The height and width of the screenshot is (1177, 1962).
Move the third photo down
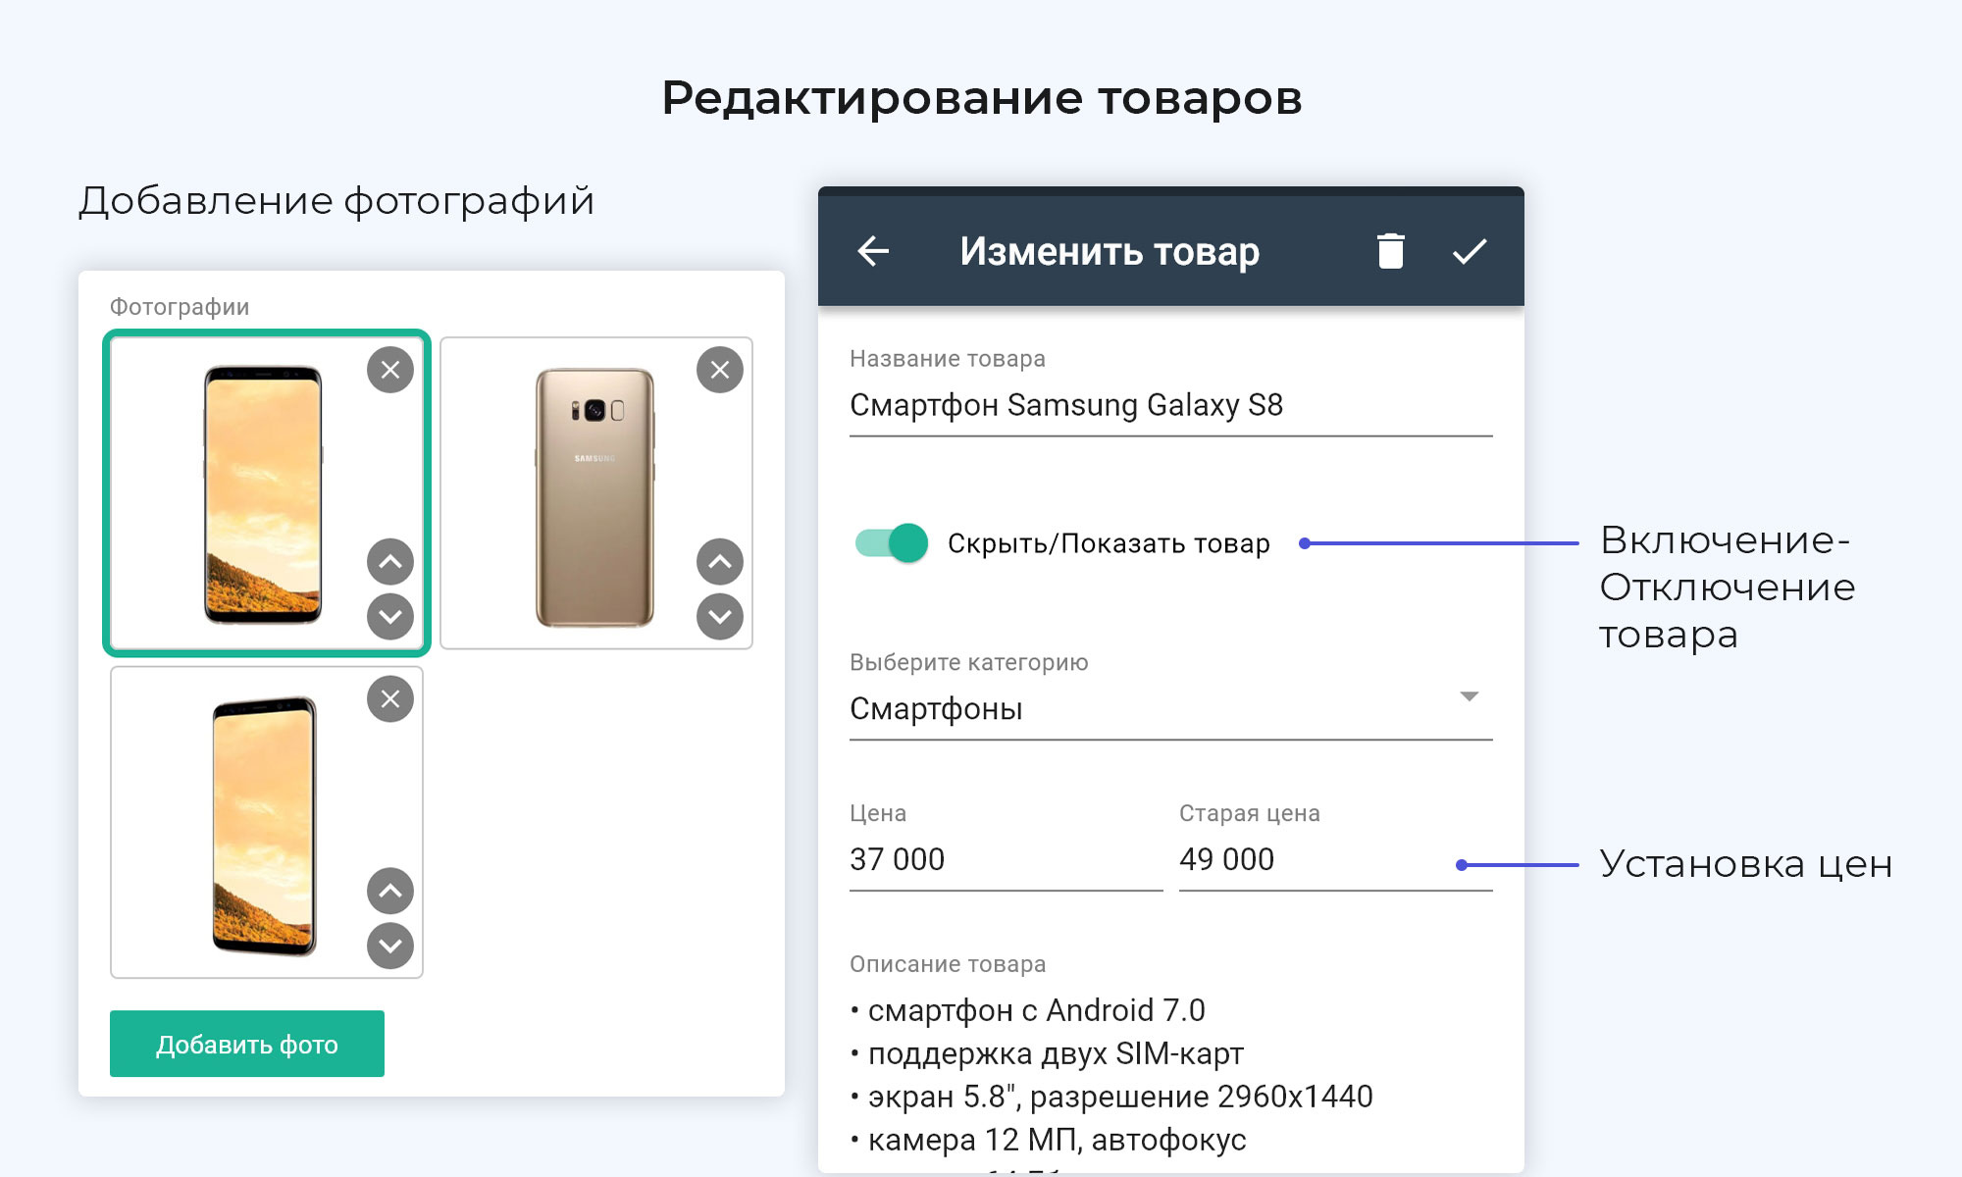click(x=390, y=947)
